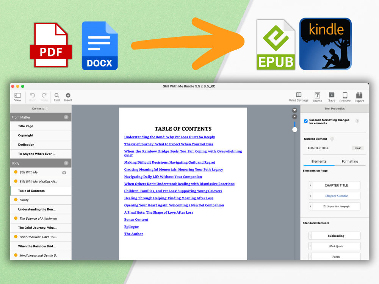379x284 pixels.
Task: Click info icon on Chapter Subtitle element
Action: click(310, 196)
